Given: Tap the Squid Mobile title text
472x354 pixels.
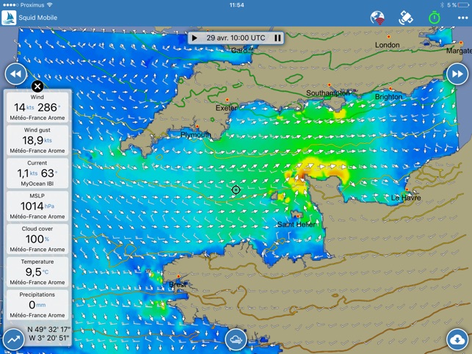Looking at the screenshot, I should click(38, 18).
